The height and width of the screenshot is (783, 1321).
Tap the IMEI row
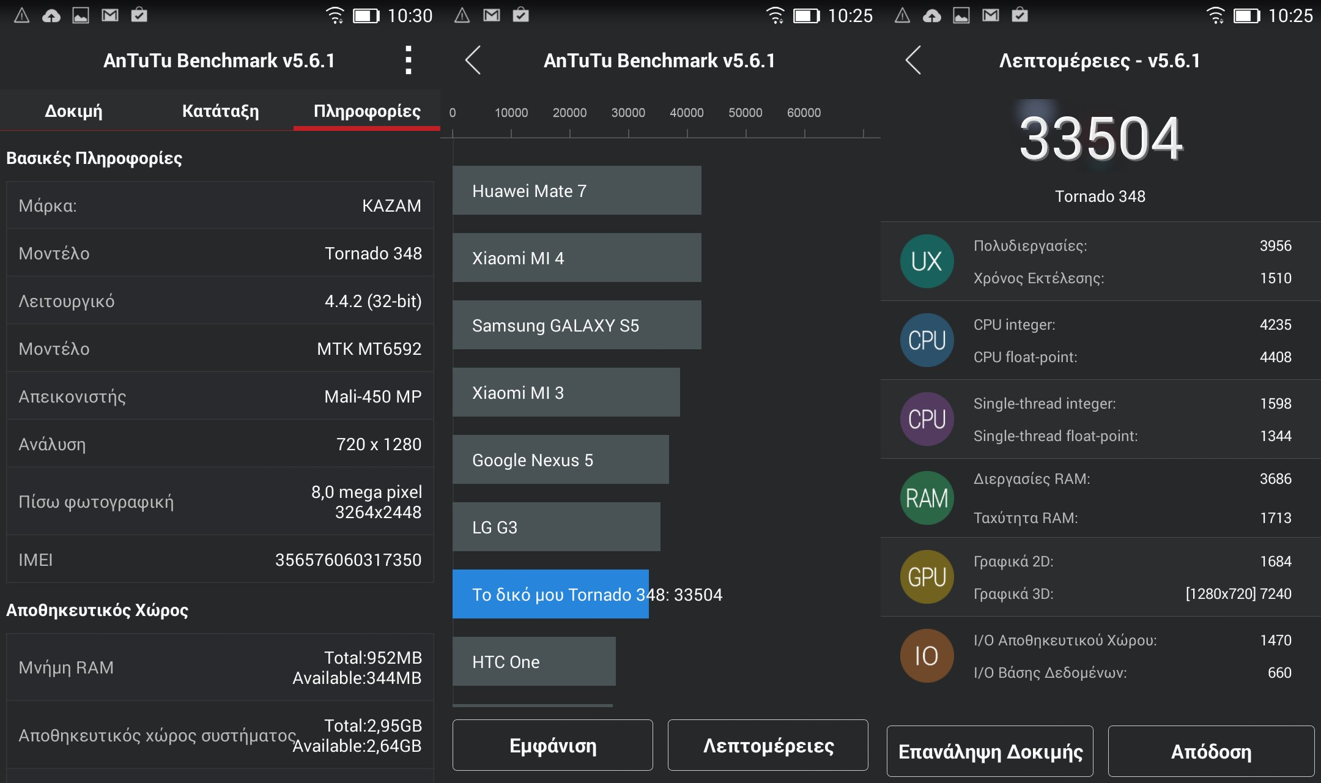(220, 560)
